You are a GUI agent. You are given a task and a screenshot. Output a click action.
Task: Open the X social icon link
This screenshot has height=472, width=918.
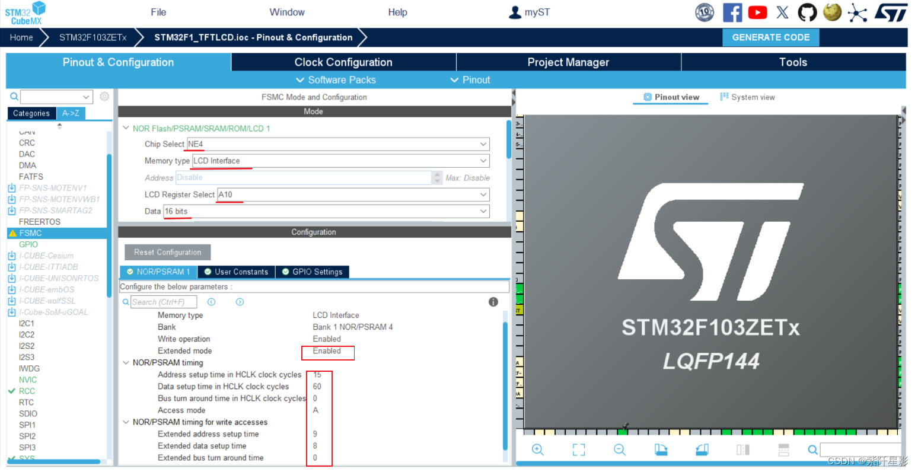(783, 12)
